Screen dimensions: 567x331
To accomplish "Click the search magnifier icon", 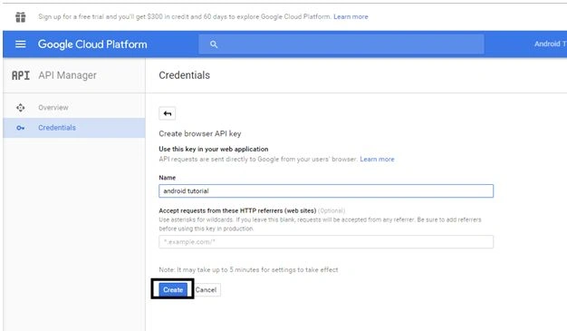I will (x=214, y=44).
